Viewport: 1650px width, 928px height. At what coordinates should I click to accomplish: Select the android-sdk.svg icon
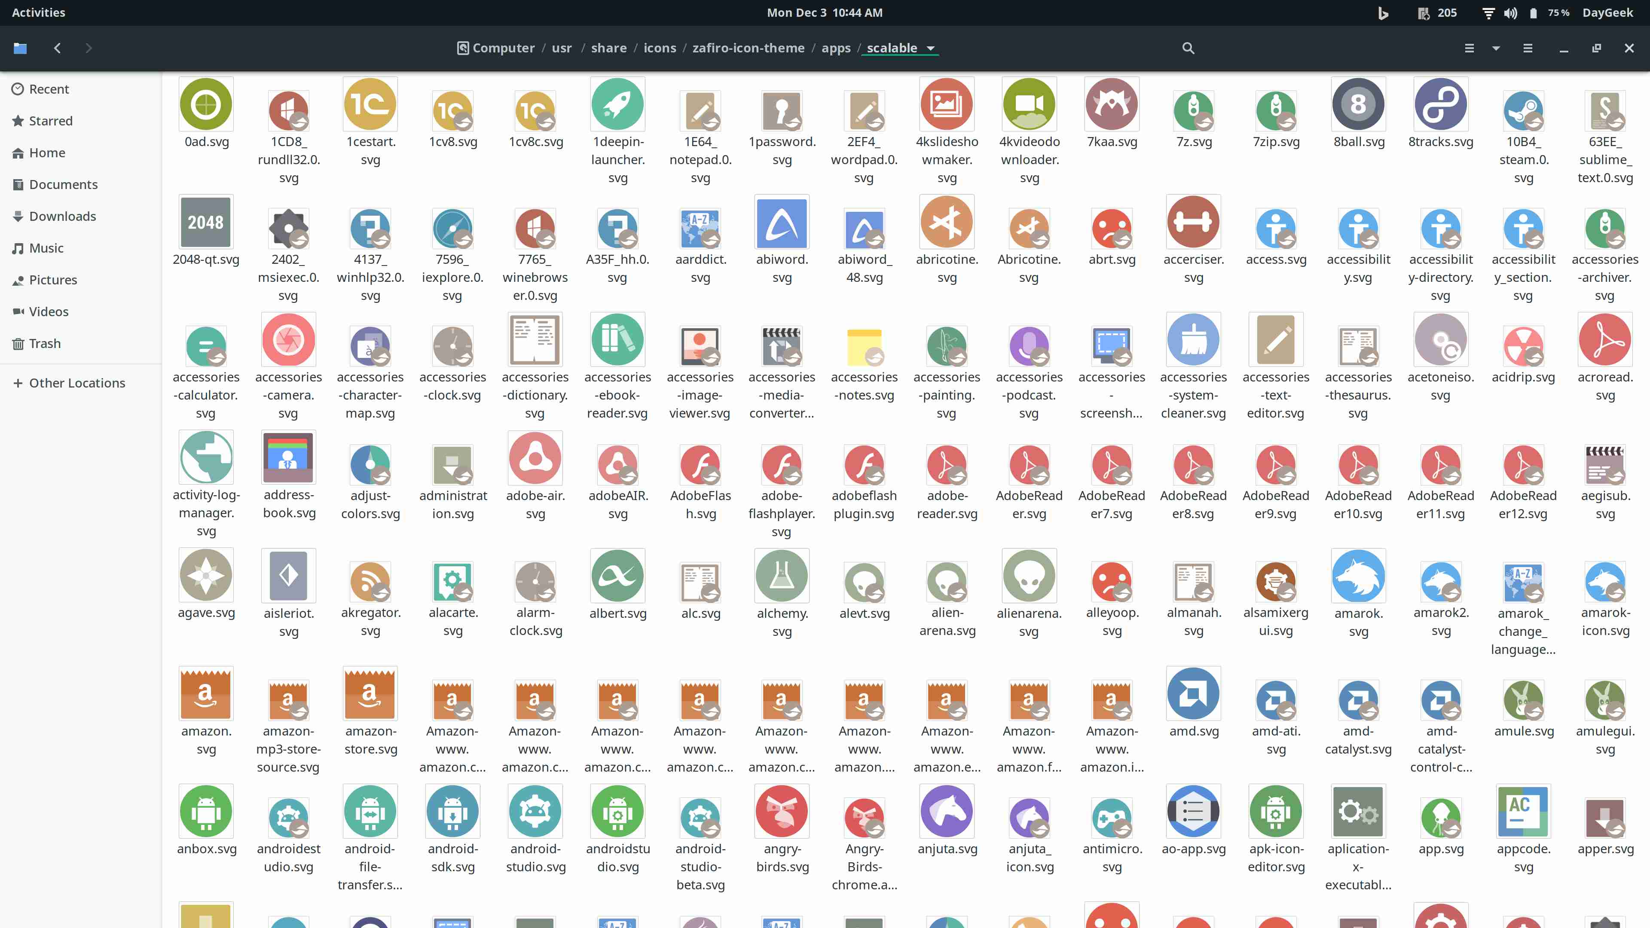(x=453, y=812)
